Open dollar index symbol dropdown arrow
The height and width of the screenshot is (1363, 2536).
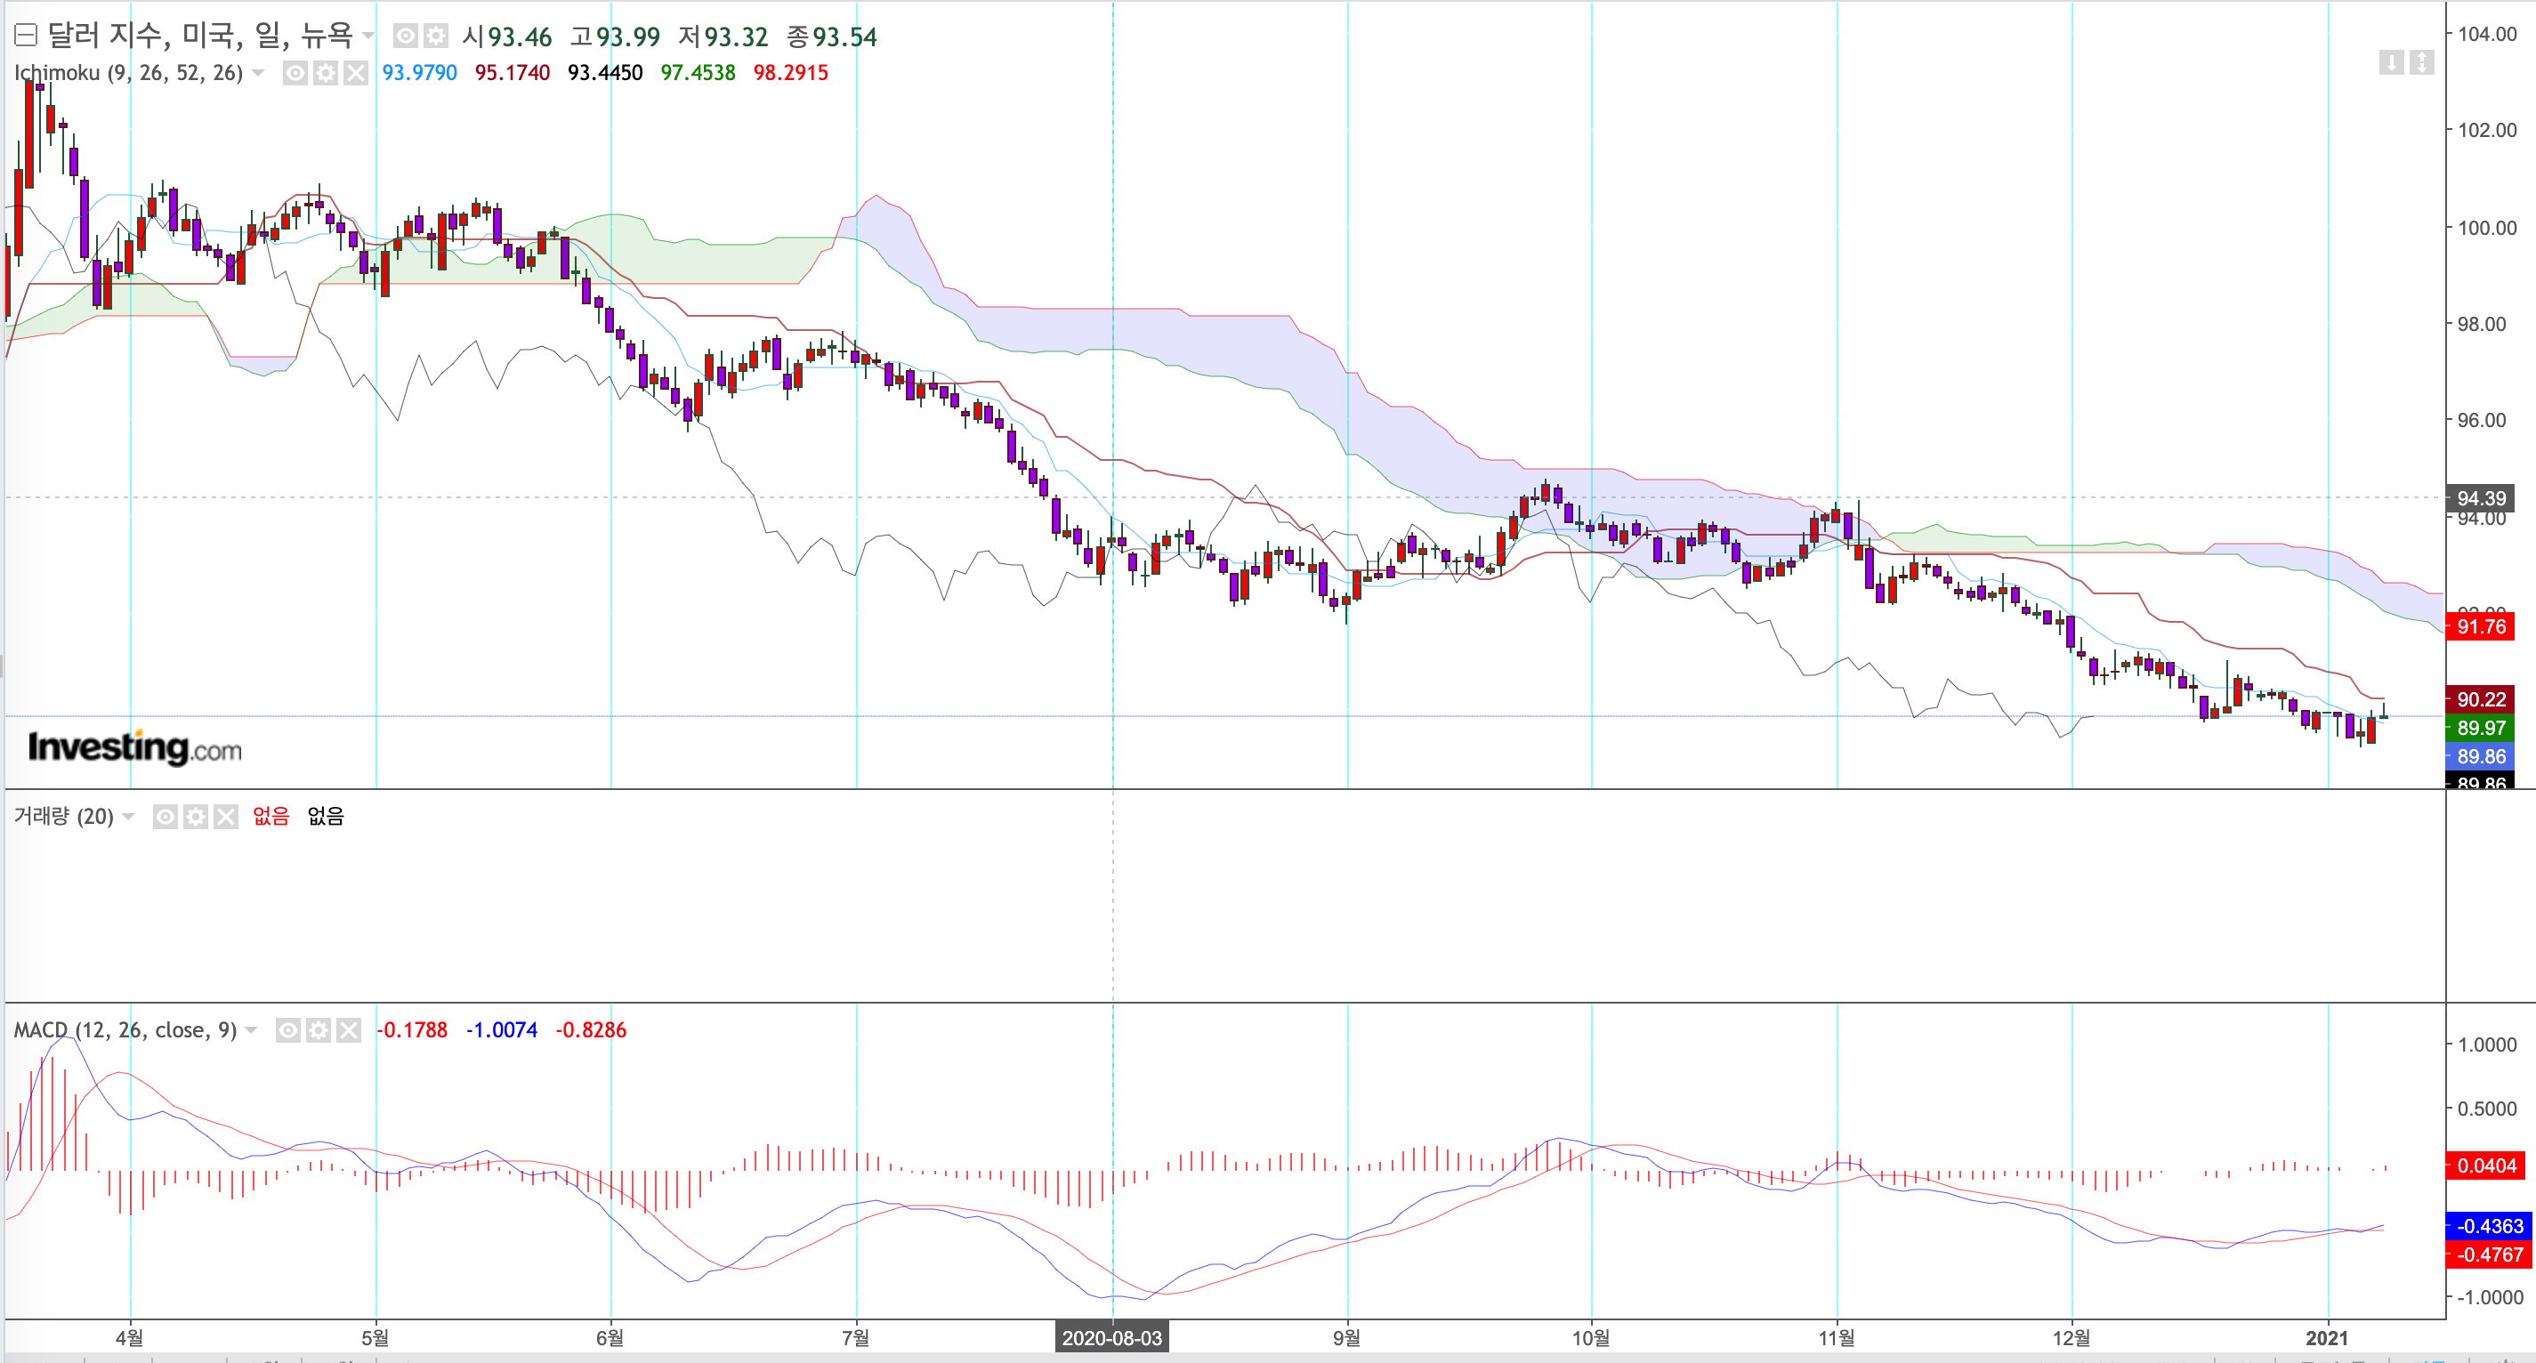click(x=368, y=36)
